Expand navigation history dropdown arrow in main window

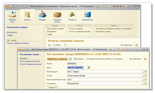click(x=22, y=6)
